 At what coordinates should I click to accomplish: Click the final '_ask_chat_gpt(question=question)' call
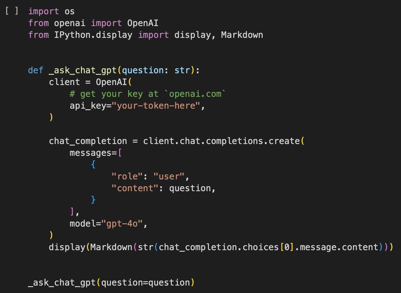111,283
